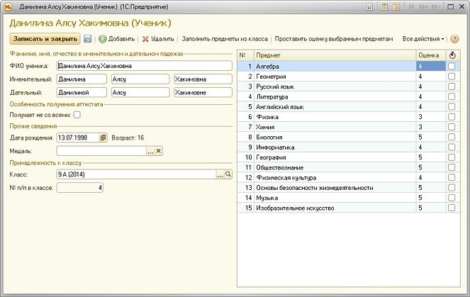Click Проставить оценку выбранным предметам
The height and width of the screenshot is (297, 470).
pyautogui.click(x=334, y=39)
